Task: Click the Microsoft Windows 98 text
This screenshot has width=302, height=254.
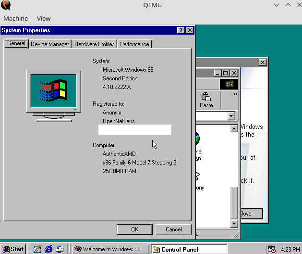Action: click(128, 70)
